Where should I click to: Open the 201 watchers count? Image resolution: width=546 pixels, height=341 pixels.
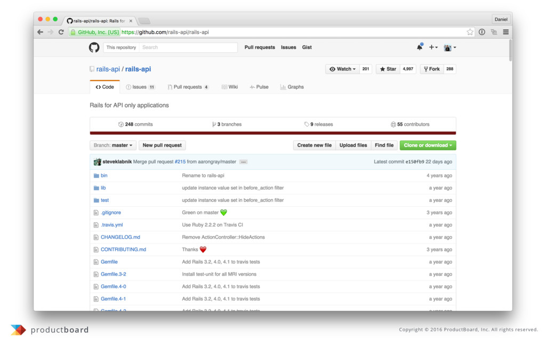[x=366, y=69]
